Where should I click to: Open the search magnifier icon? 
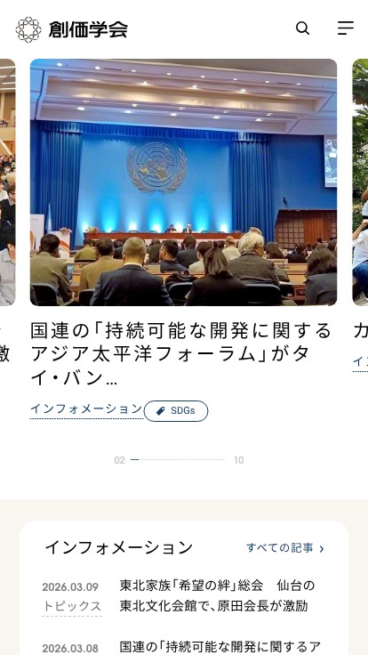[x=302, y=28]
